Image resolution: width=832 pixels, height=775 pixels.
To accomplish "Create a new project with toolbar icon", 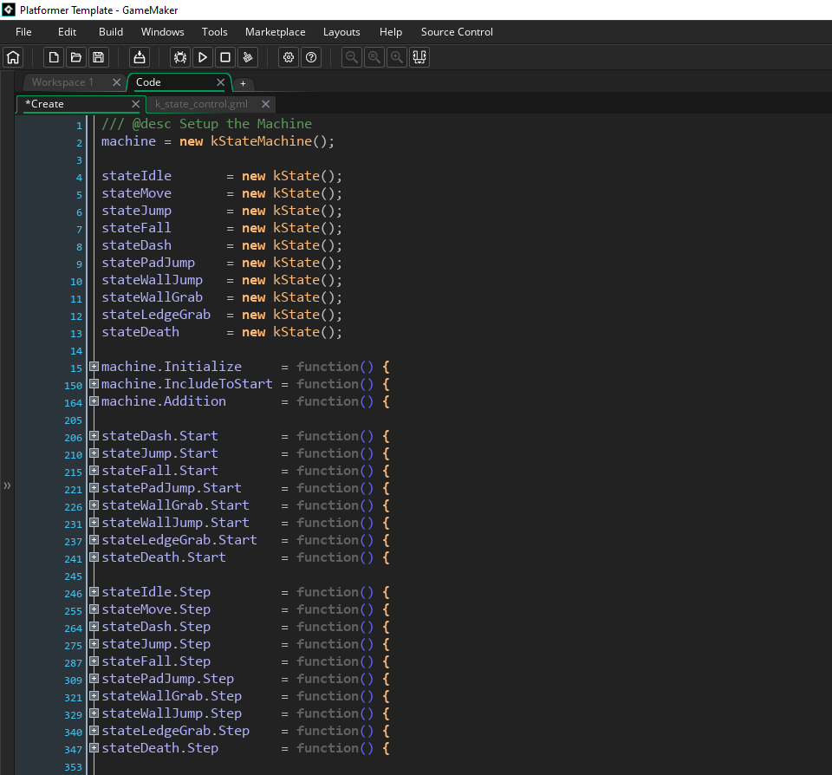I will pyautogui.click(x=54, y=58).
